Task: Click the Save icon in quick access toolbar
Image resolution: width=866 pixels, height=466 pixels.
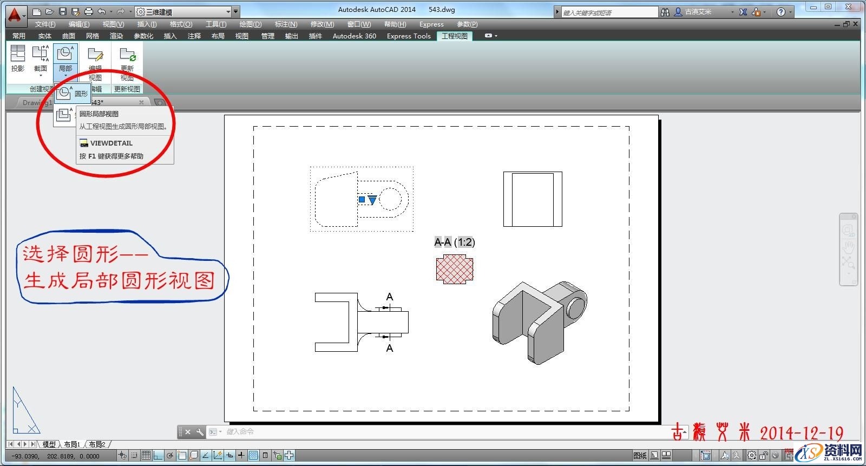Action: pyautogui.click(x=63, y=11)
